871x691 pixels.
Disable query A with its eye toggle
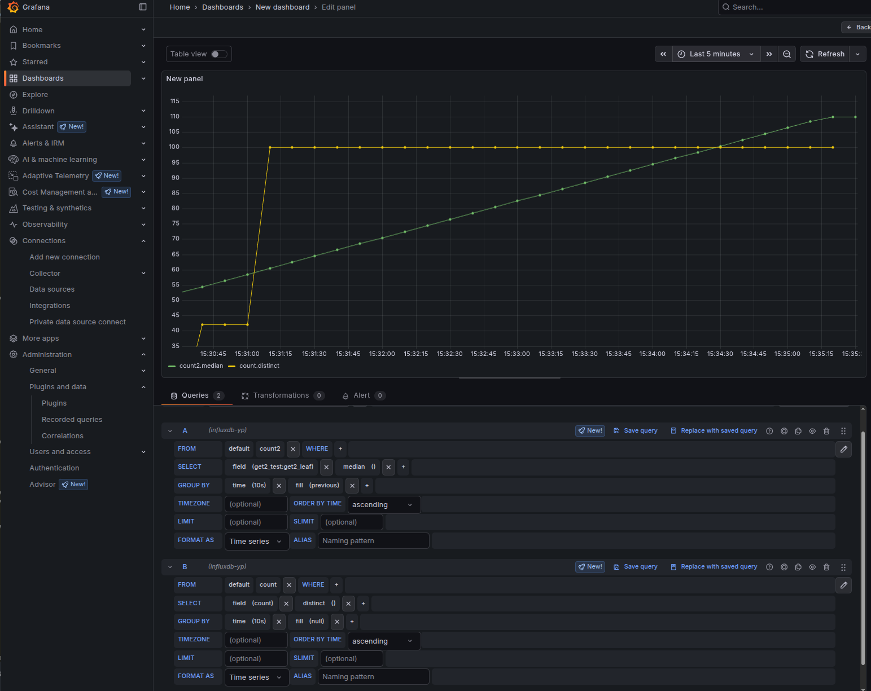(x=812, y=430)
